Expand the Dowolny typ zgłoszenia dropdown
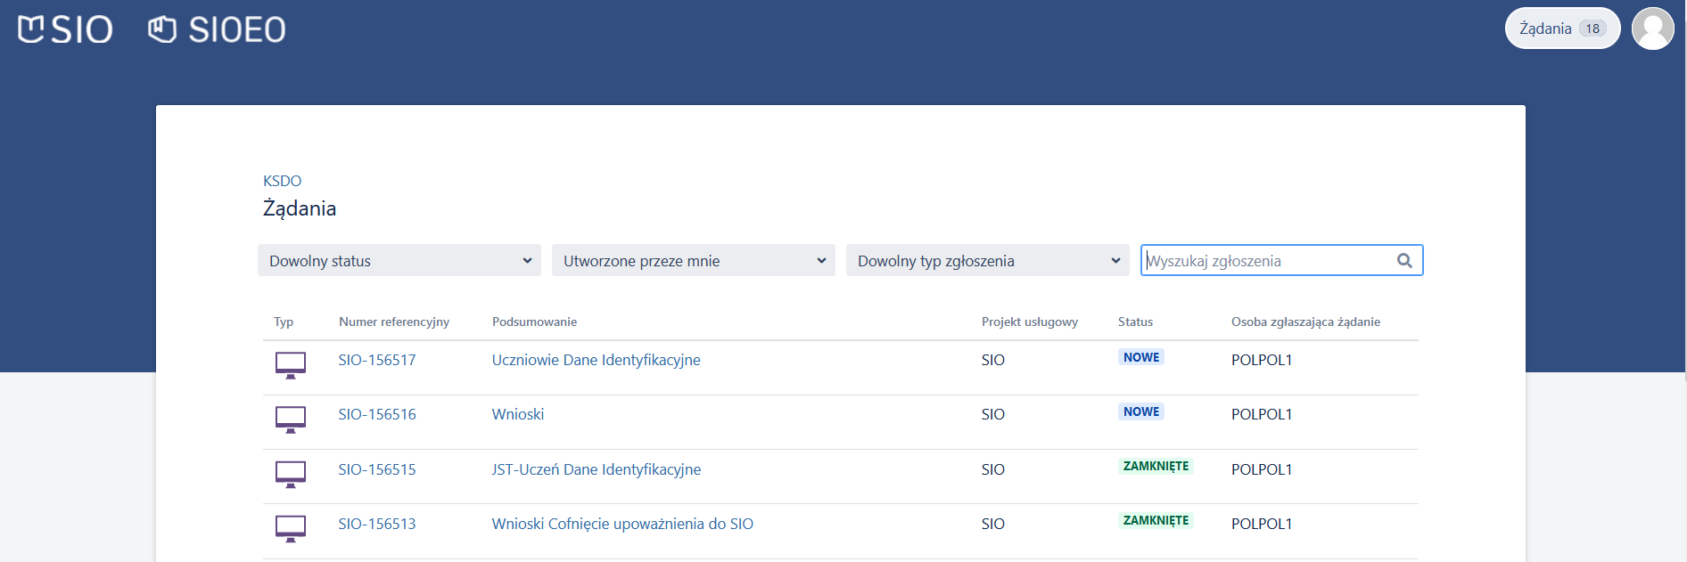Viewport: 1687px width, 562px height. coord(987,261)
